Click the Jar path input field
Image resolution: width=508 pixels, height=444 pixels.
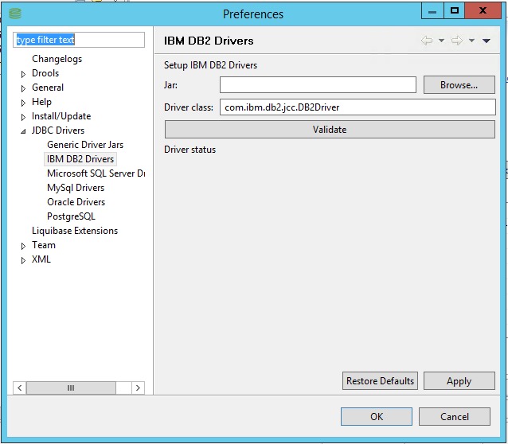pos(318,85)
